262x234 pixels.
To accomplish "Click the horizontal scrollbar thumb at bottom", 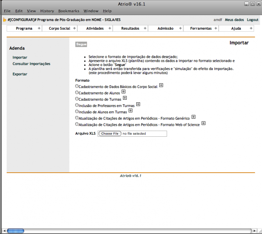I will click(16, 230).
